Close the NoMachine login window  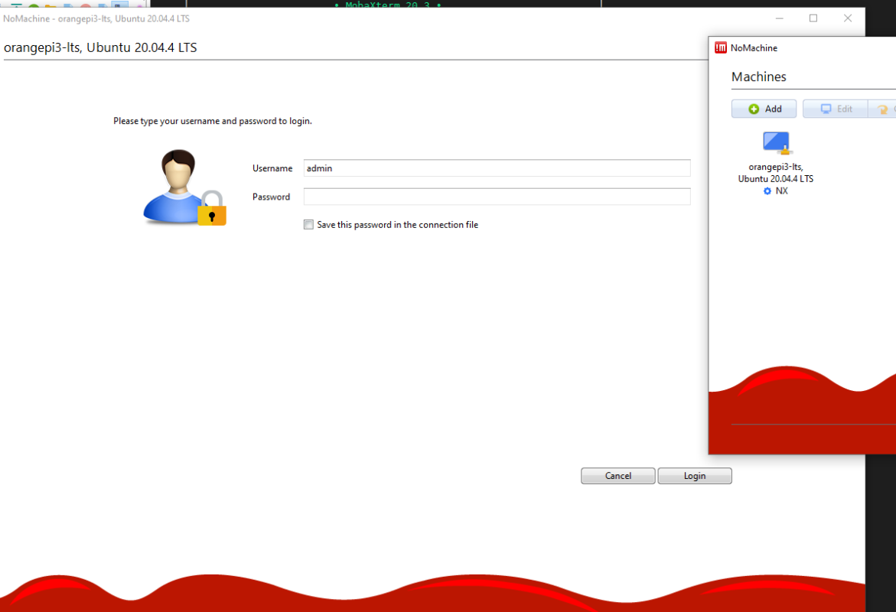[x=848, y=18]
